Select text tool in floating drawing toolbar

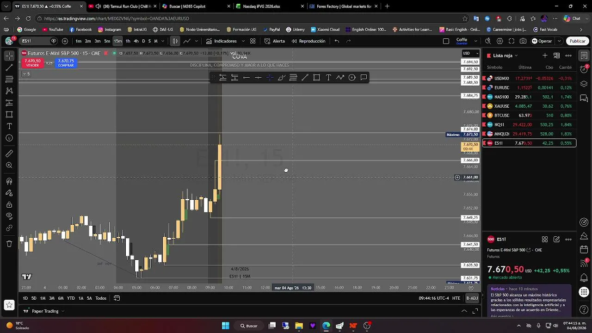pos(328,77)
